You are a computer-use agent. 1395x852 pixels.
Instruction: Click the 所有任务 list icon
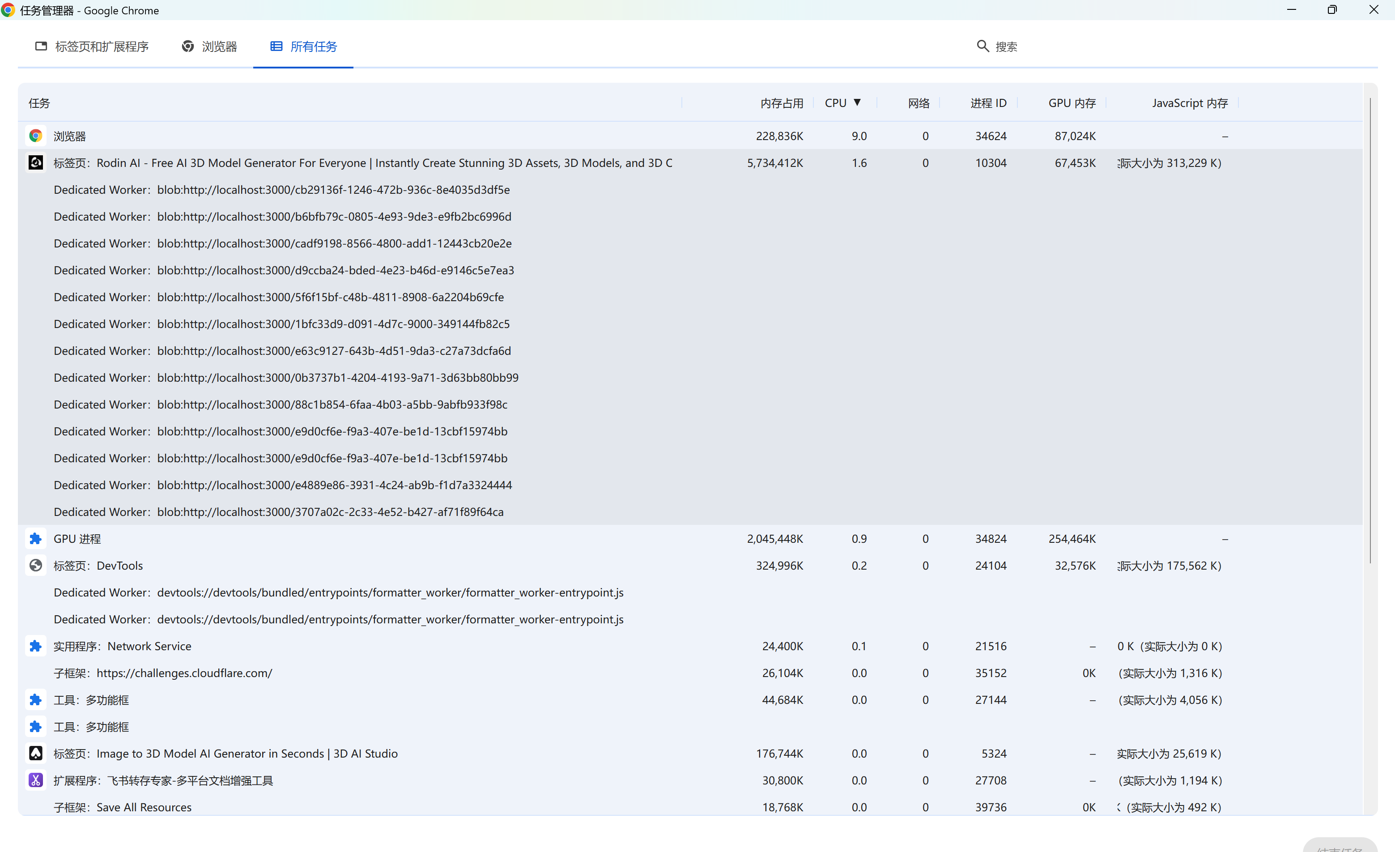[x=276, y=47]
